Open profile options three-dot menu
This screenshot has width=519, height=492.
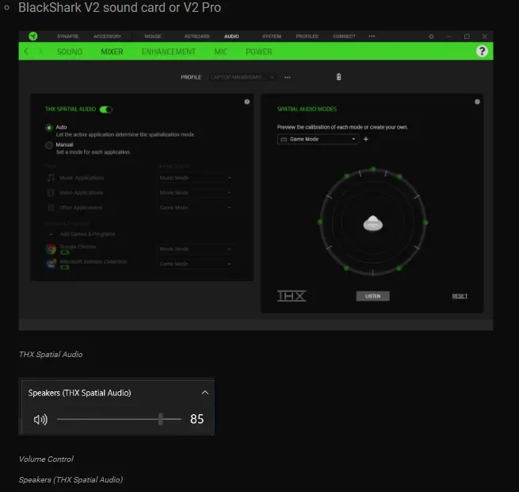(288, 77)
